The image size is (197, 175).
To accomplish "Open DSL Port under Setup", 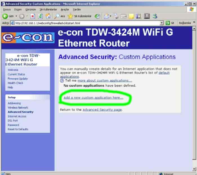I will click(x=13, y=121).
